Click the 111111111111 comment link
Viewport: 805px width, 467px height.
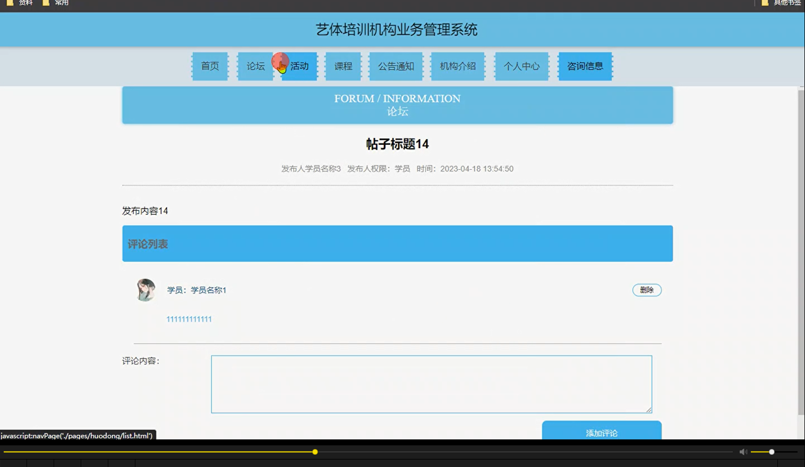[x=189, y=319]
